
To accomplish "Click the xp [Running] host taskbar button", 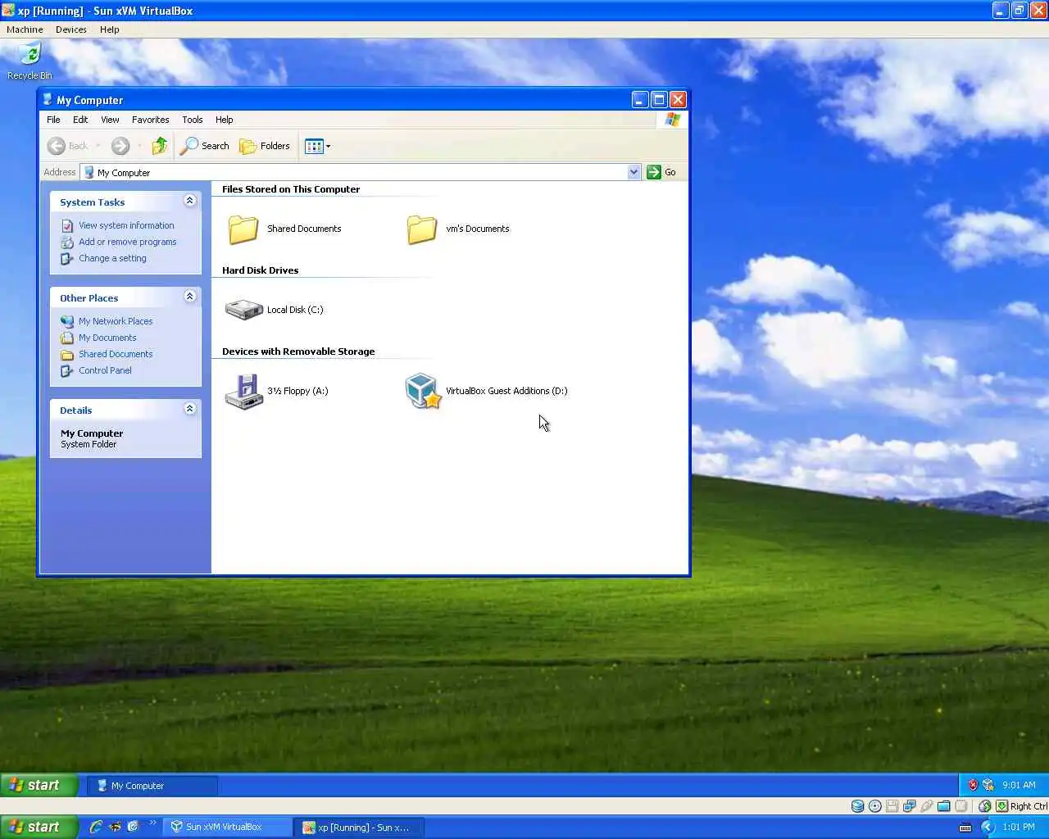I will [x=360, y=828].
